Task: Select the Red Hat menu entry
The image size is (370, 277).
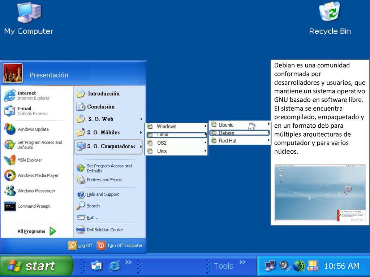Action: [240, 141]
